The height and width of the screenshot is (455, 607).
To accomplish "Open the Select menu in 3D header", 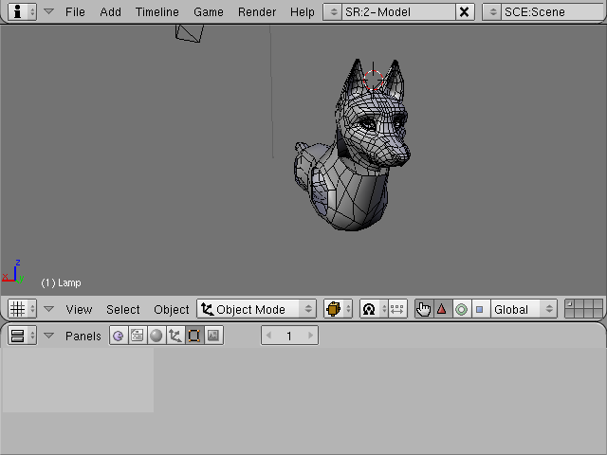I will click(x=123, y=310).
